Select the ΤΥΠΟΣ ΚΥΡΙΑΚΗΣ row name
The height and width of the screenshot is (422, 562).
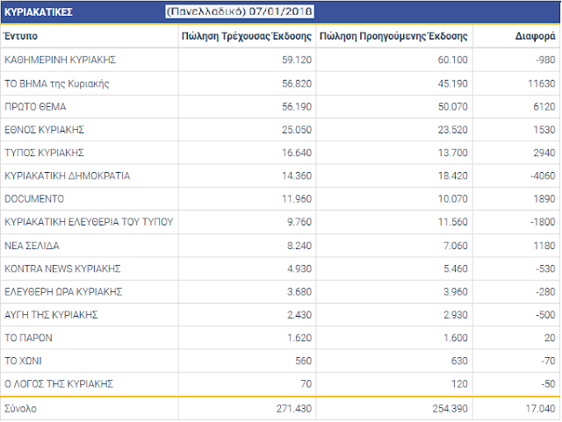point(44,153)
